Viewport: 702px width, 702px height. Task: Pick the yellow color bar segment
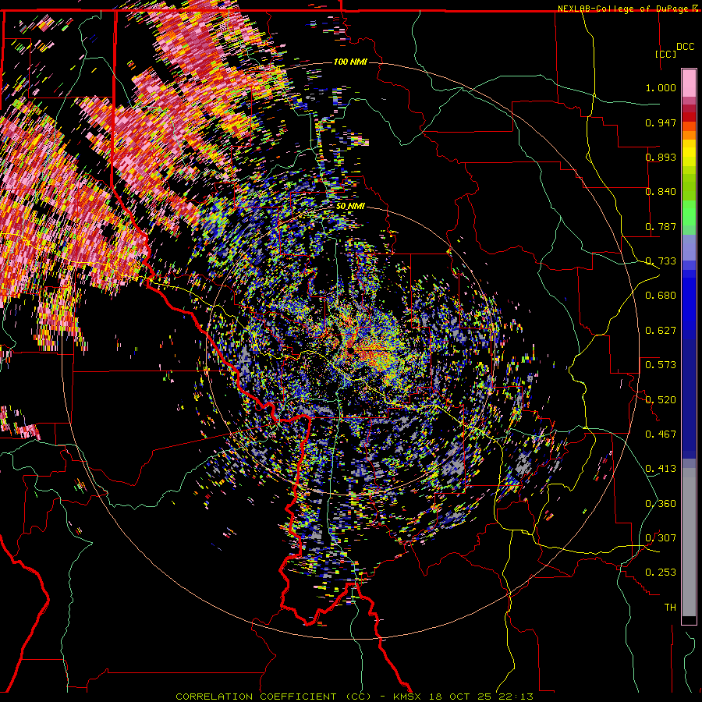pos(689,152)
